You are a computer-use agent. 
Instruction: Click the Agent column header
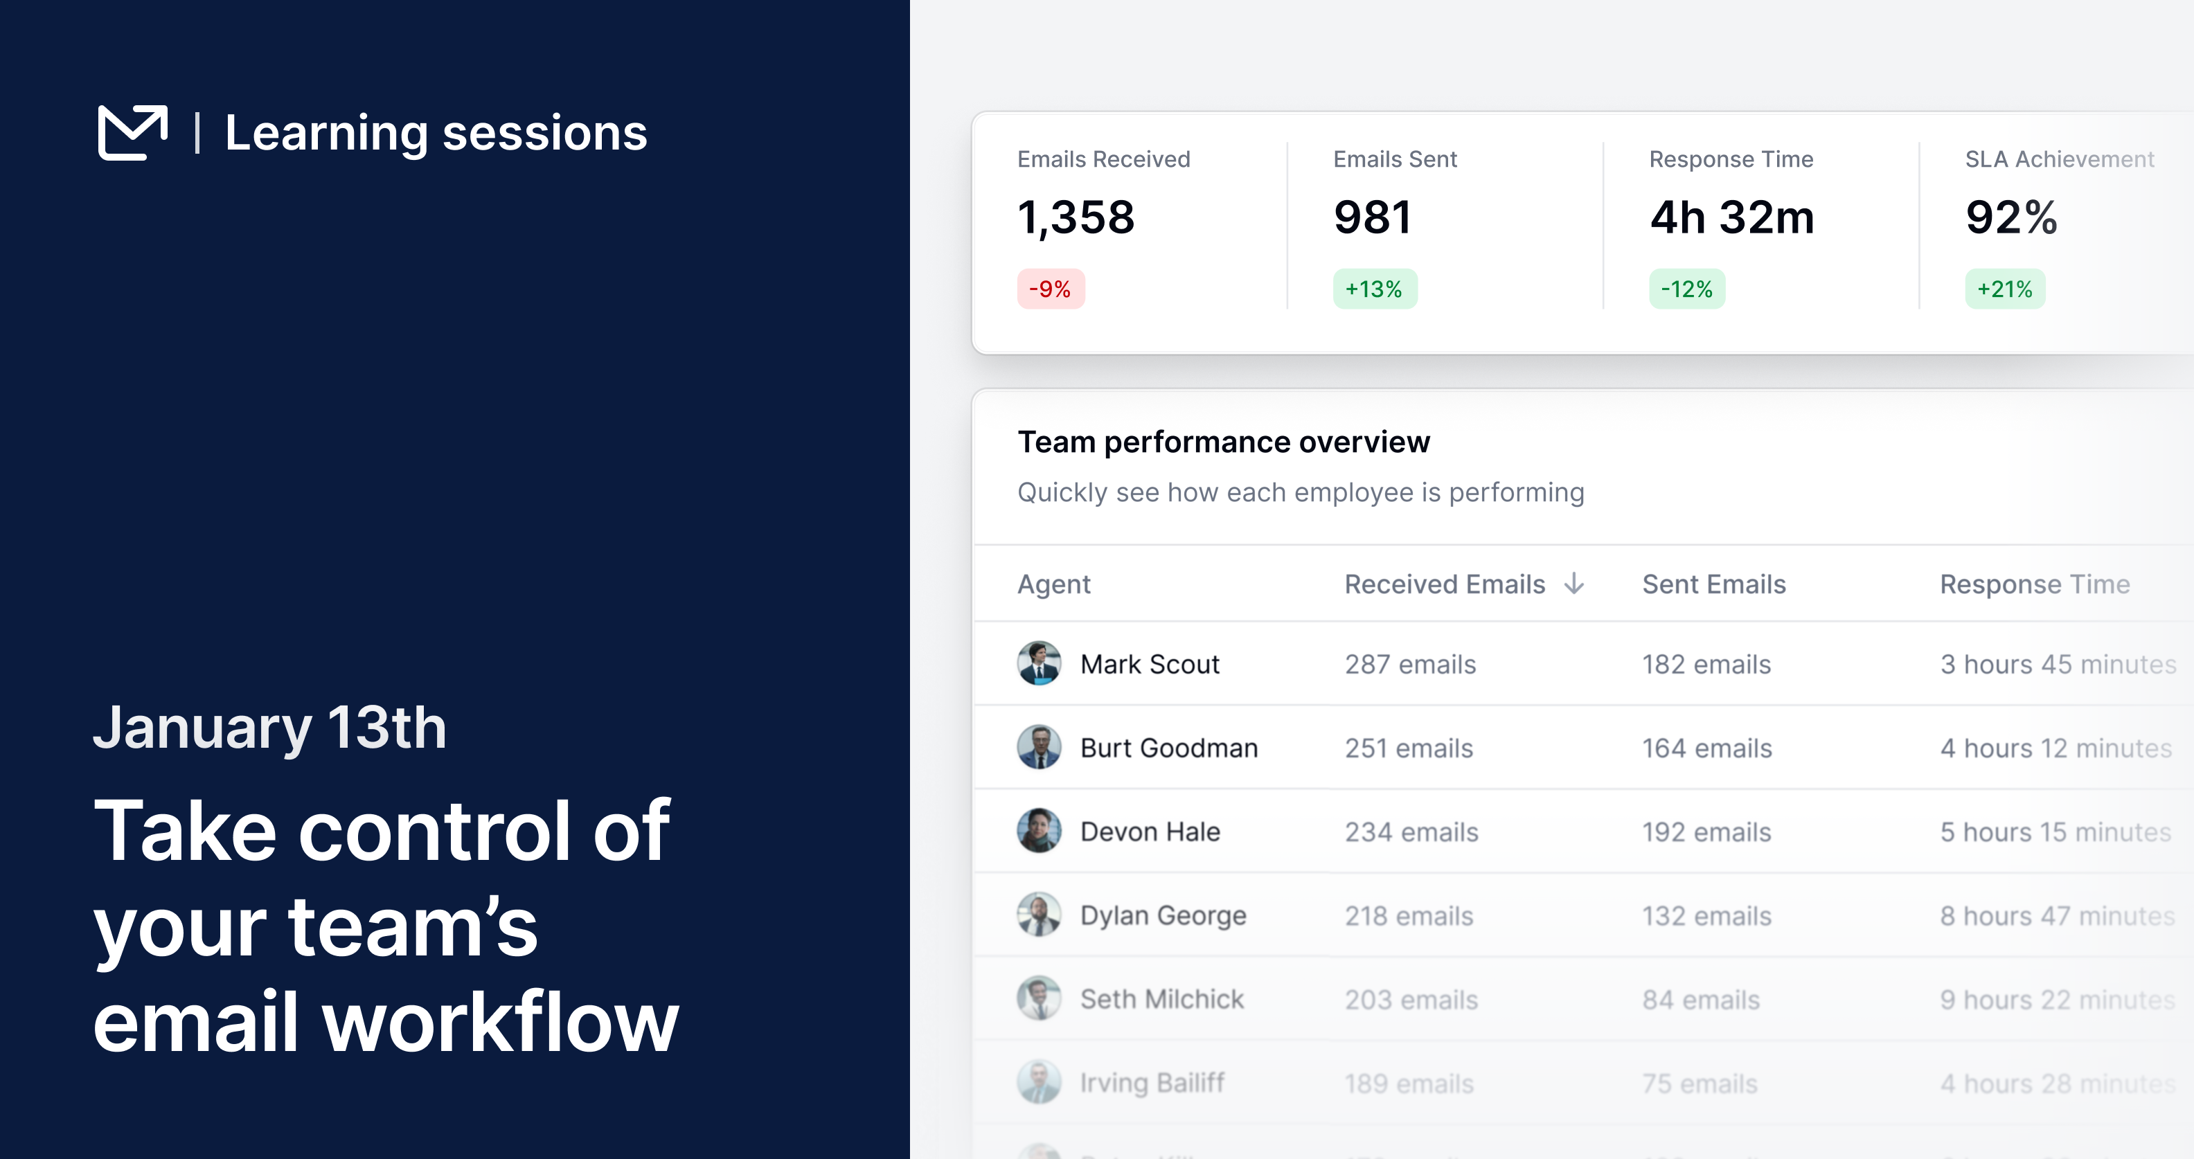tap(1053, 584)
